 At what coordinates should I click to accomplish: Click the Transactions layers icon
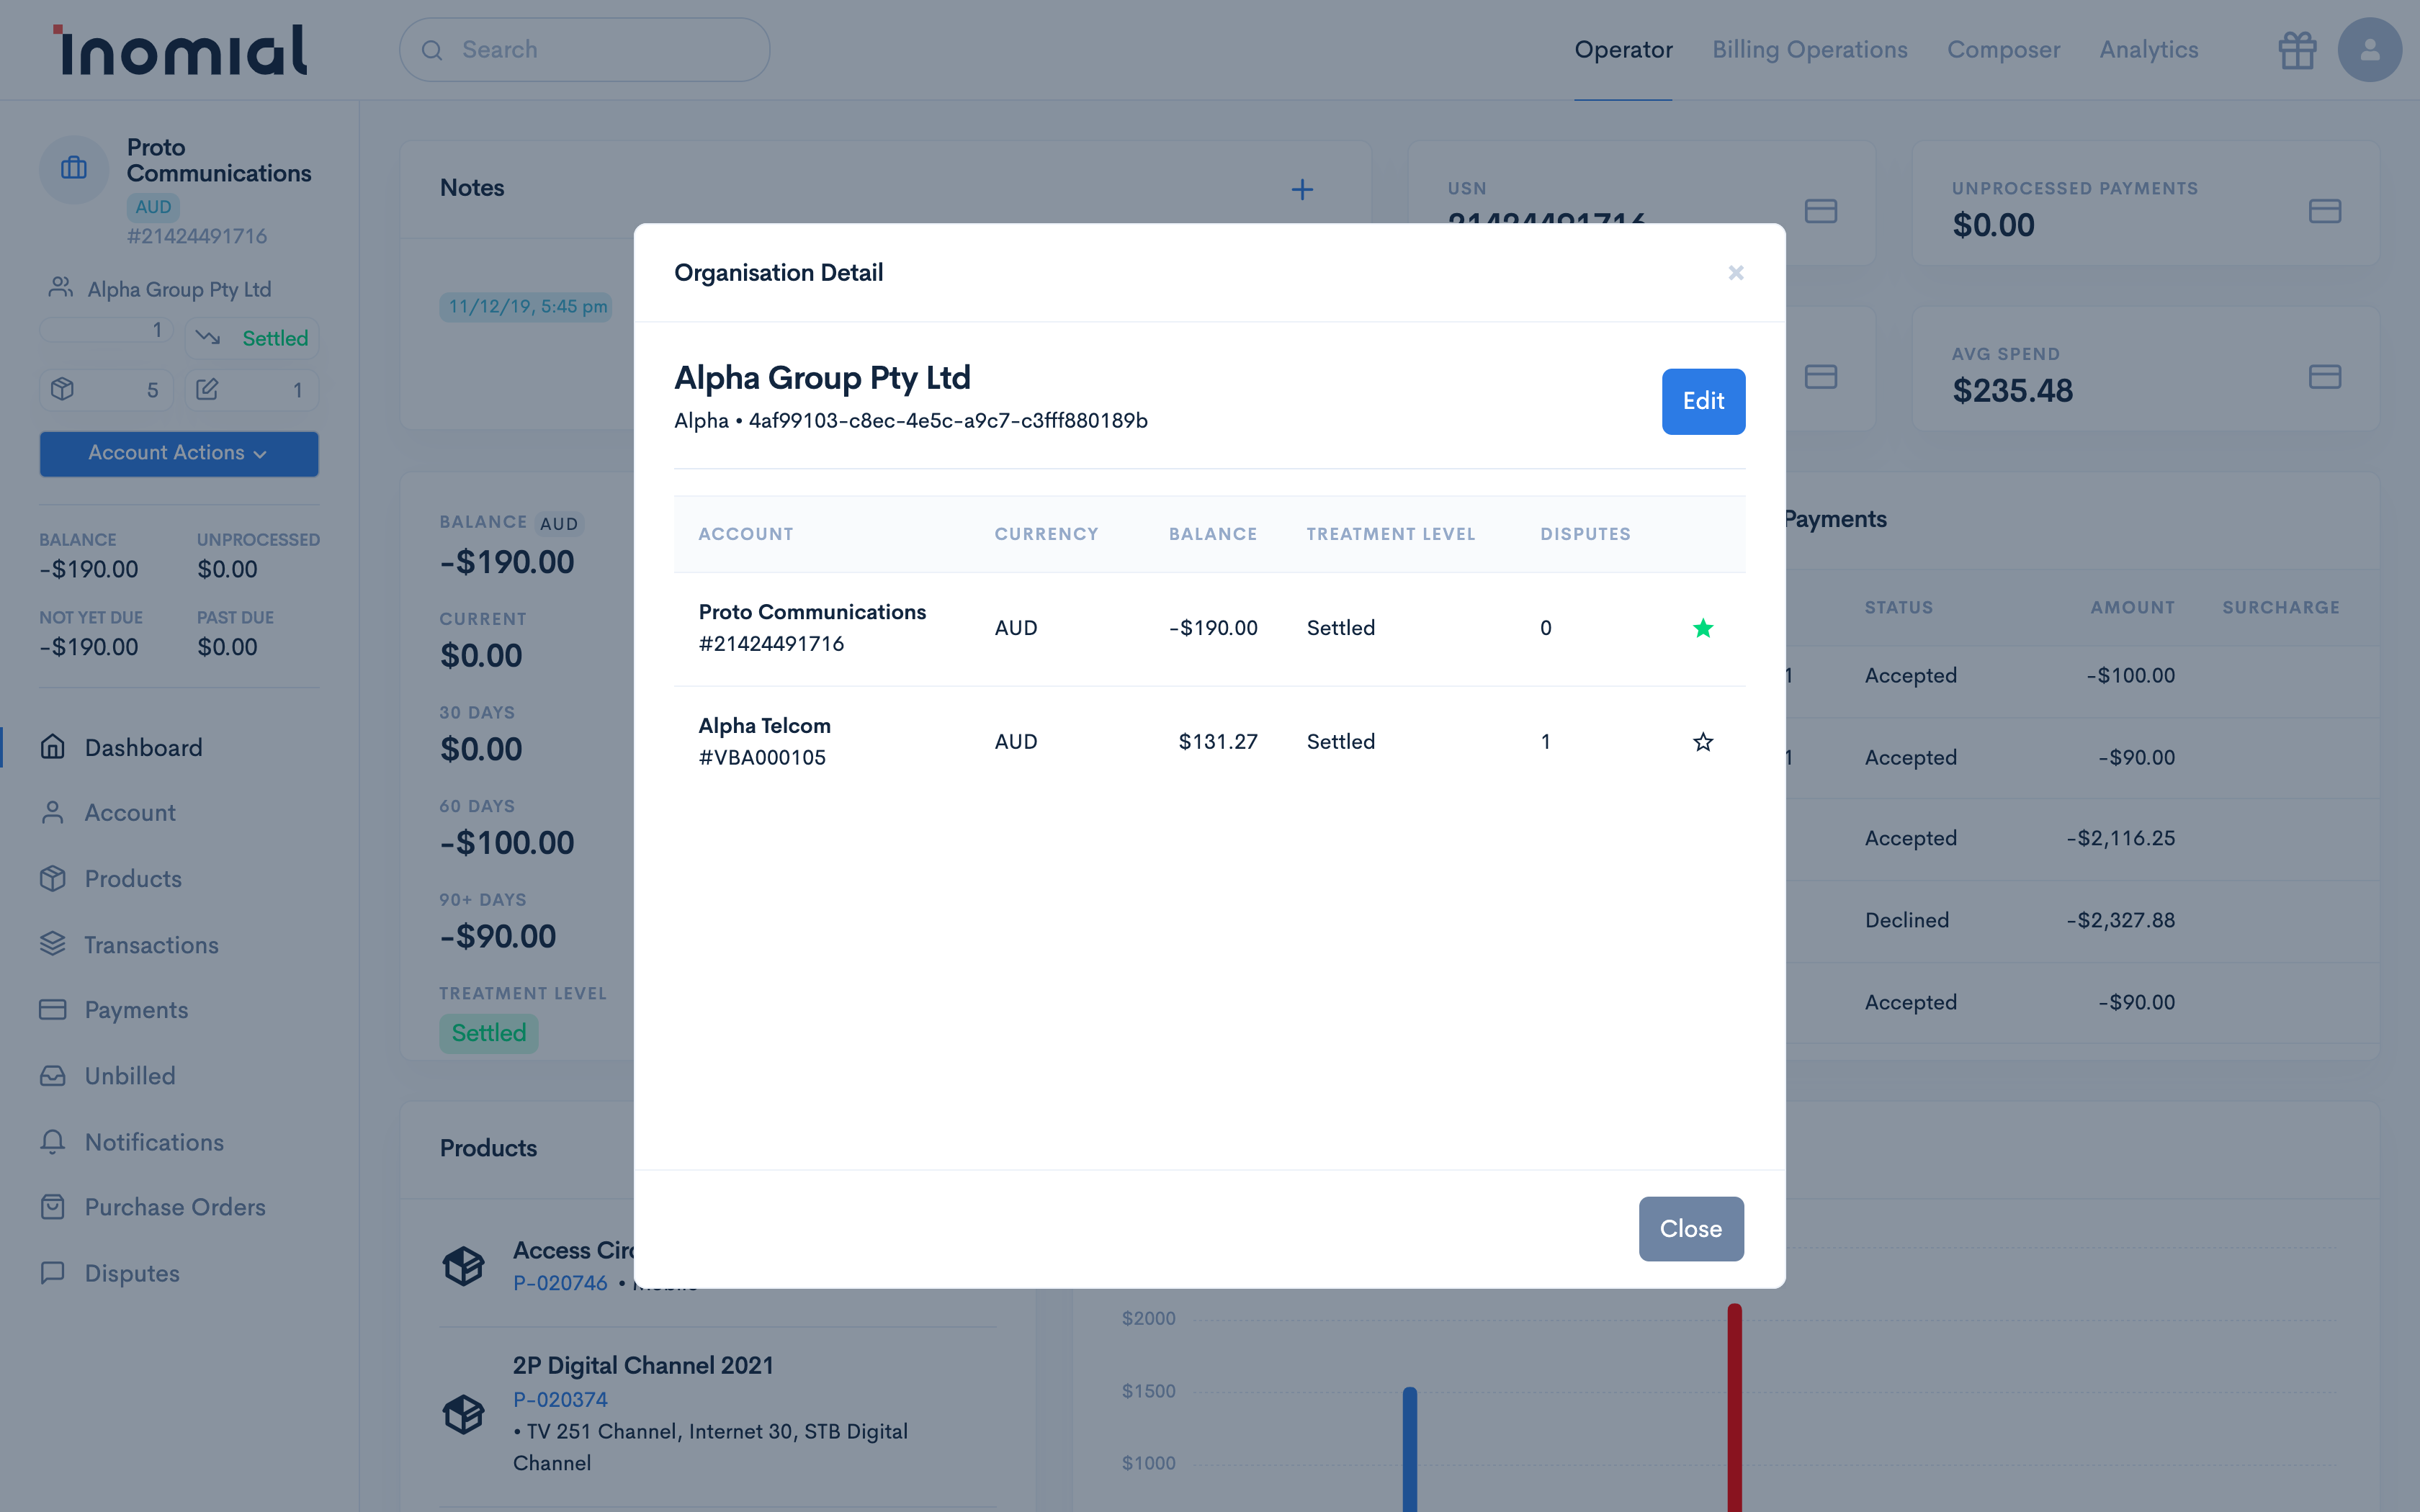(53, 944)
